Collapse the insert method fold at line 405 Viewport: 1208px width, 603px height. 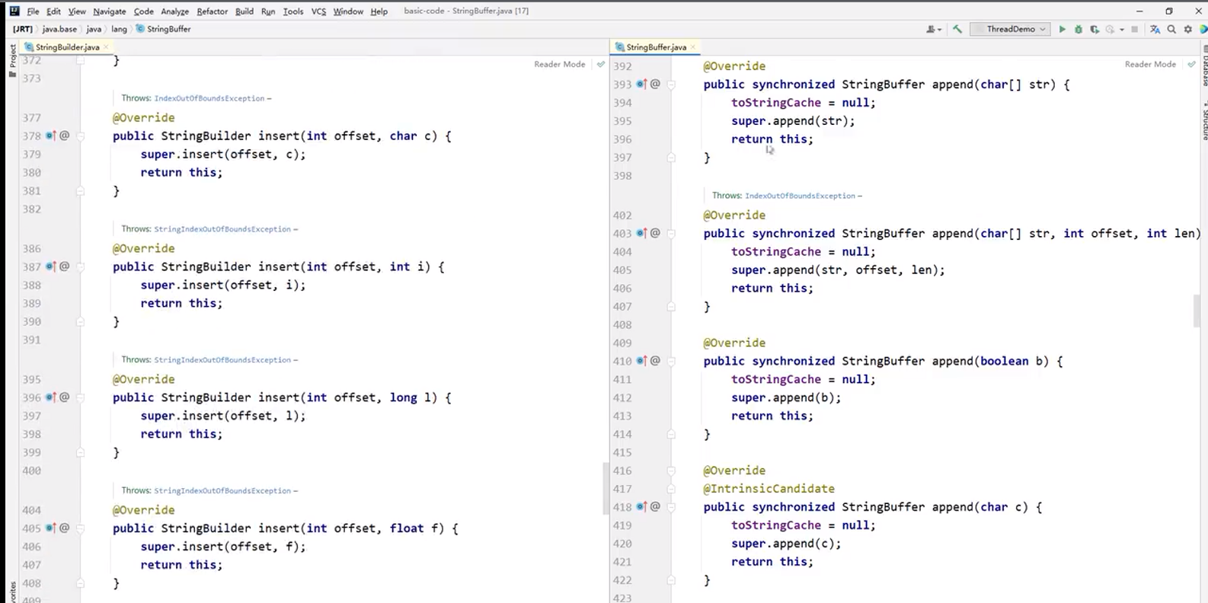tap(80, 529)
